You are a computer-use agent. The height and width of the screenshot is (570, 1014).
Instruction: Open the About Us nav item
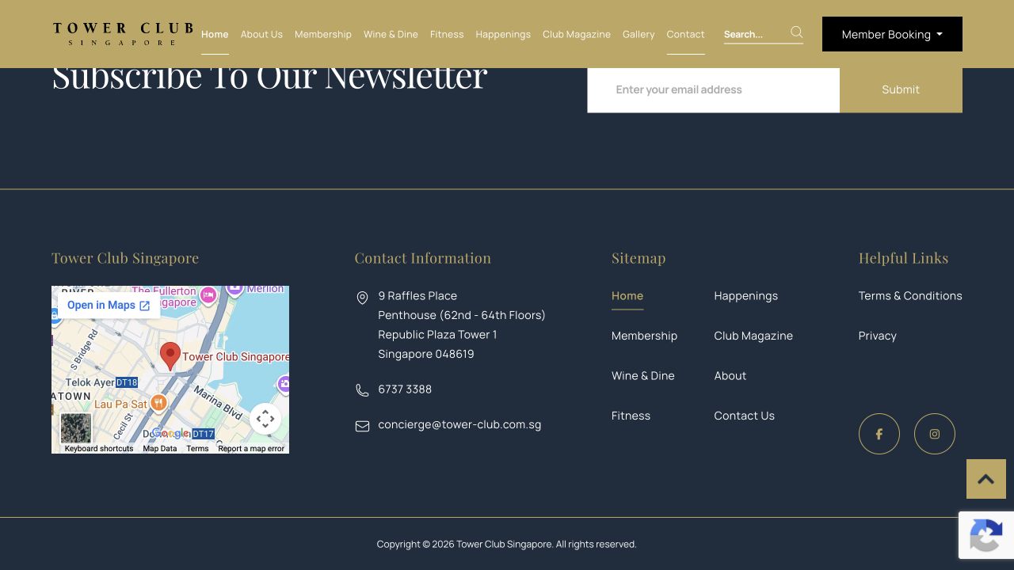261,34
